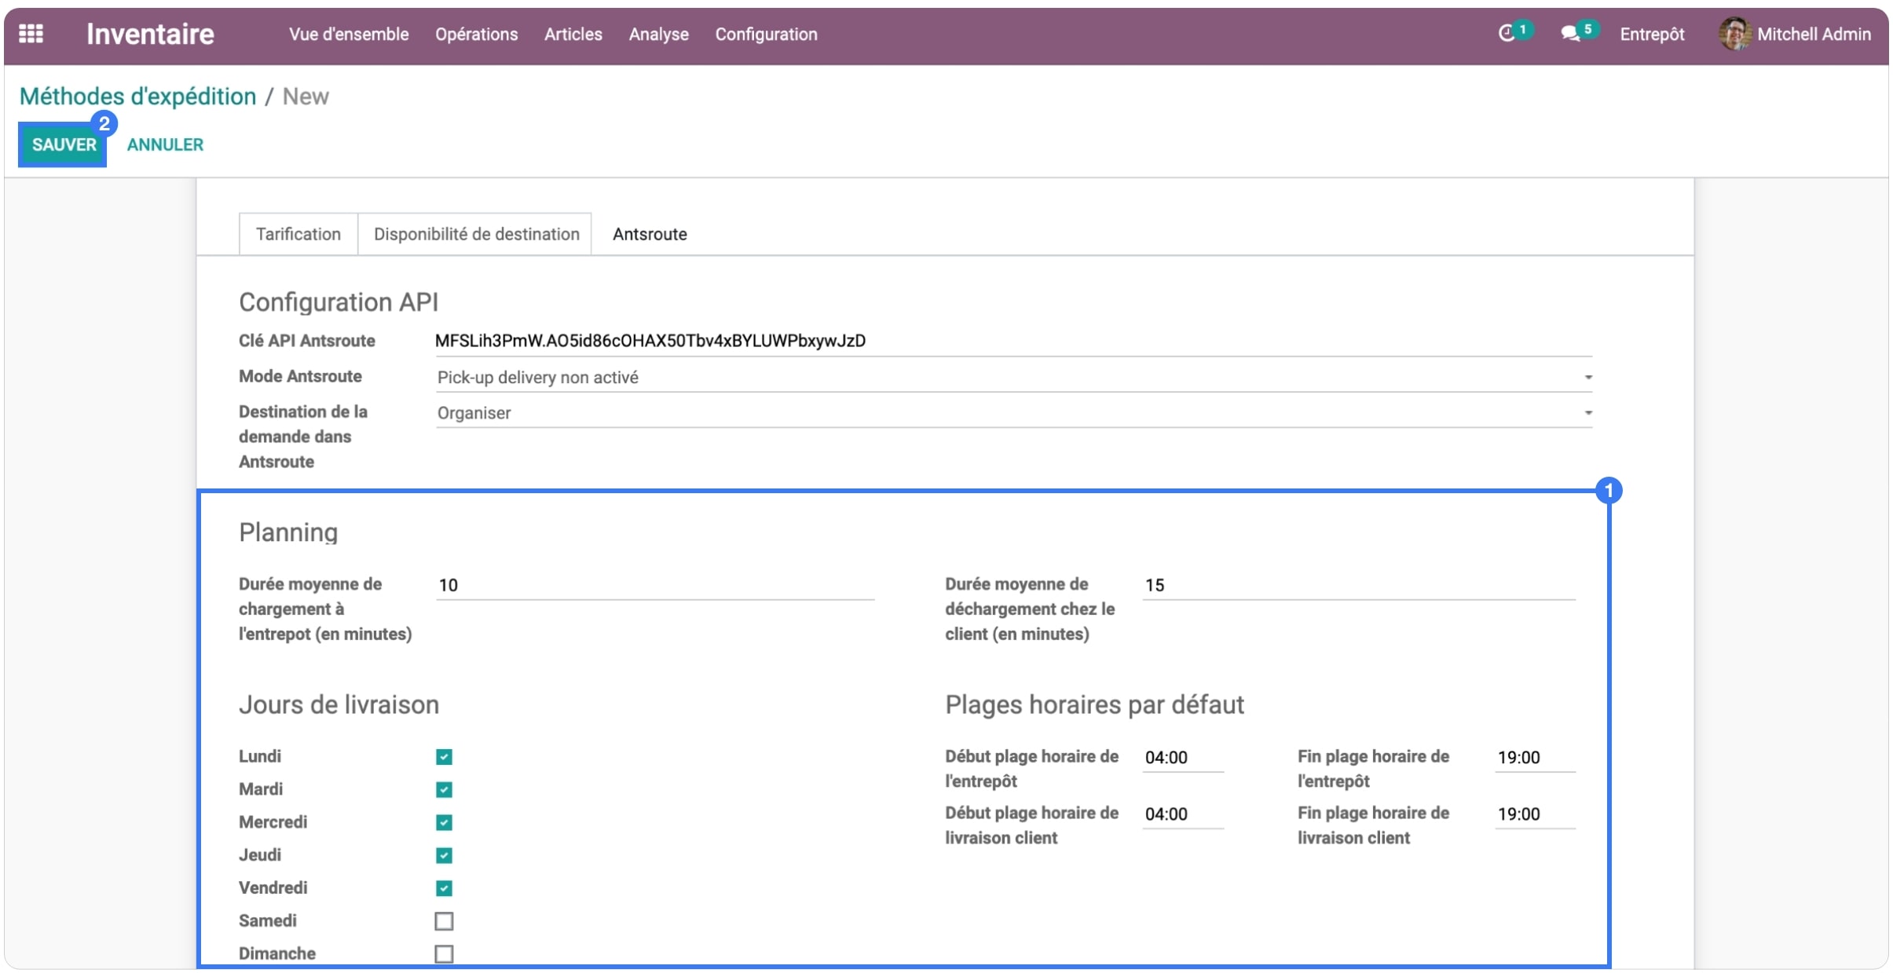Edit Fin plage horaire de livraison client

click(x=1535, y=814)
